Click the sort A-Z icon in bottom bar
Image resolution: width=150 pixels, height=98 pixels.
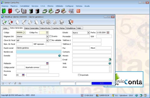[x=3, y=83]
